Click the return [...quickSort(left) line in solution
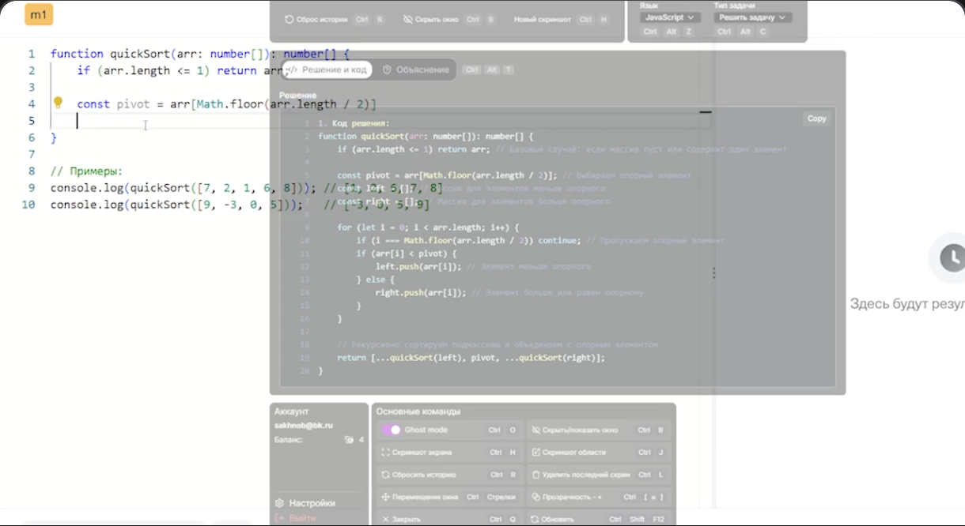Image resolution: width=965 pixels, height=526 pixels. (471, 358)
